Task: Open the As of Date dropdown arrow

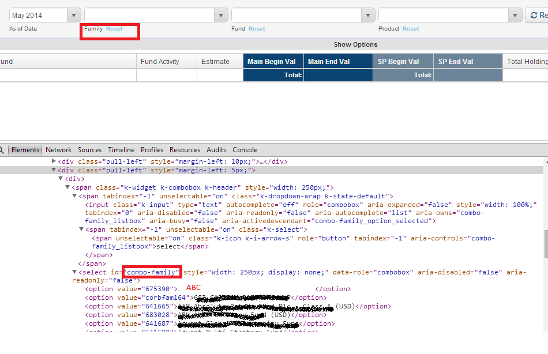Action: (74, 16)
